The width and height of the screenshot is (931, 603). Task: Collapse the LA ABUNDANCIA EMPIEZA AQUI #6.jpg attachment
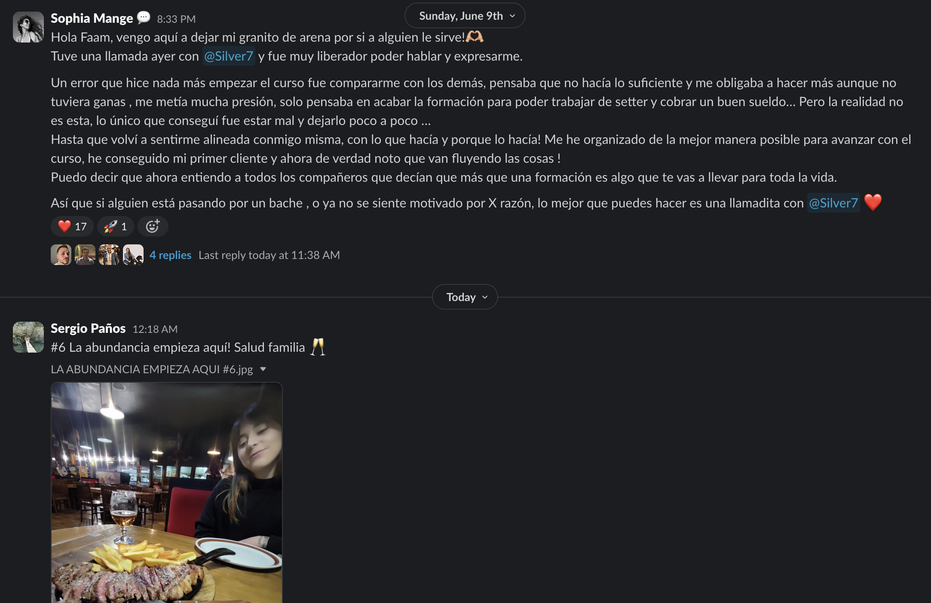click(x=263, y=369)
